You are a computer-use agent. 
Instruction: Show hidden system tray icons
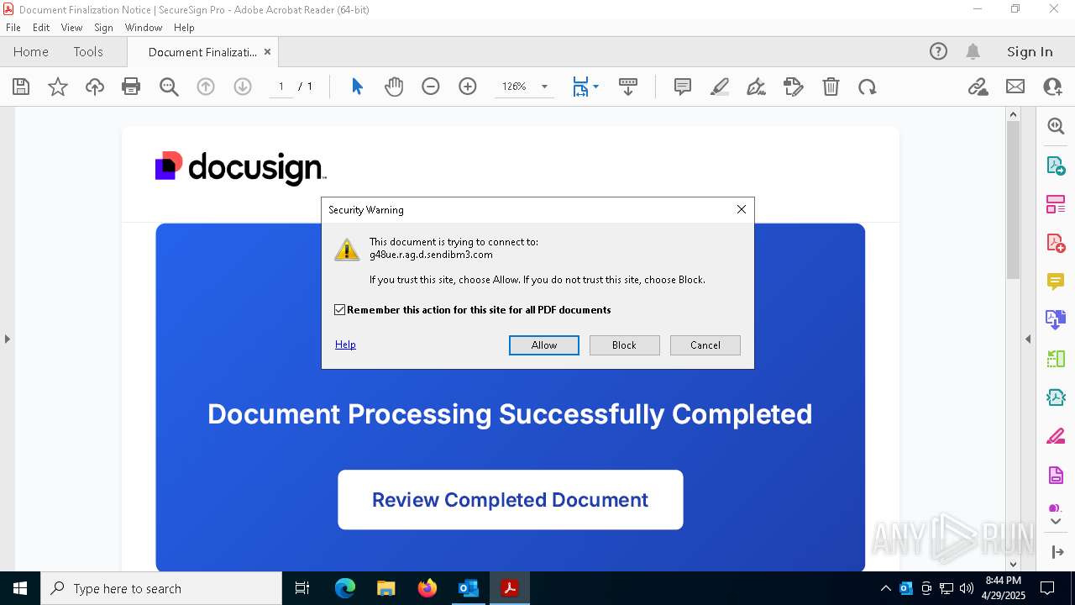coord(885,588)
